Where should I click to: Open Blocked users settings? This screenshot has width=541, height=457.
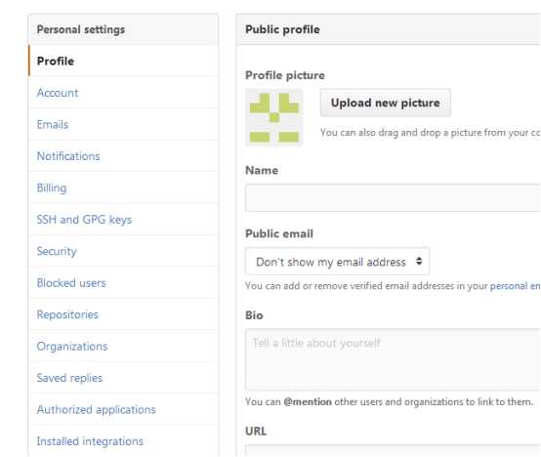tap(123, 283)
